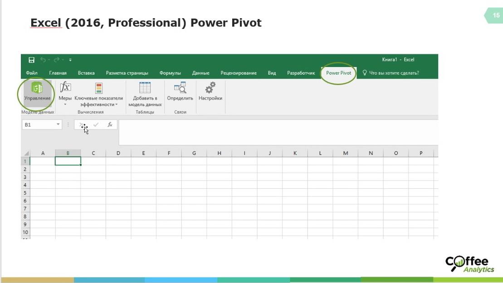Expand the Name Box dropdown arrow
The width and height of the screenshot is (503, 283).
click(58, 125)
